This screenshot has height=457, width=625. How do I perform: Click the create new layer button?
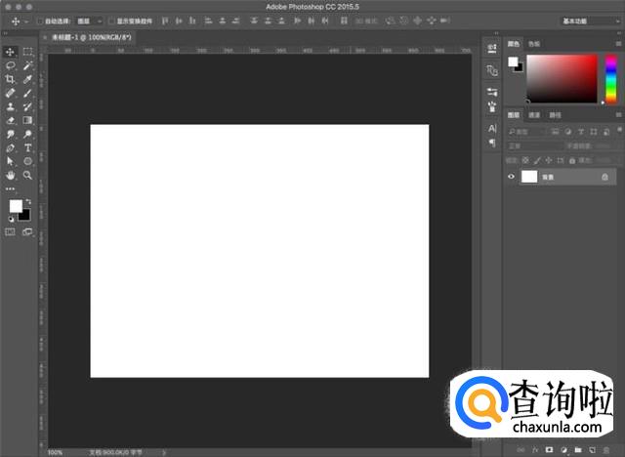592,449
